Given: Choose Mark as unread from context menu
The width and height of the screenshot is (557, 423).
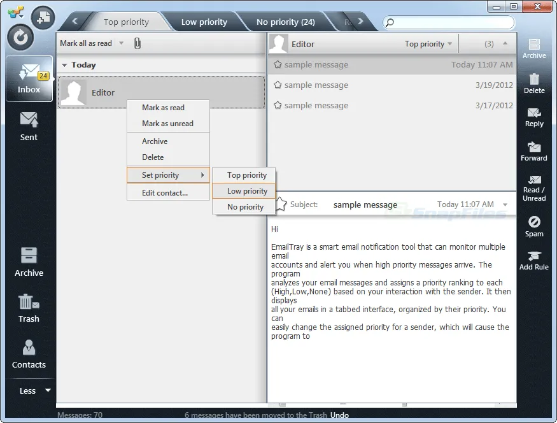Looking at the screenshot, I should [169, 124].
